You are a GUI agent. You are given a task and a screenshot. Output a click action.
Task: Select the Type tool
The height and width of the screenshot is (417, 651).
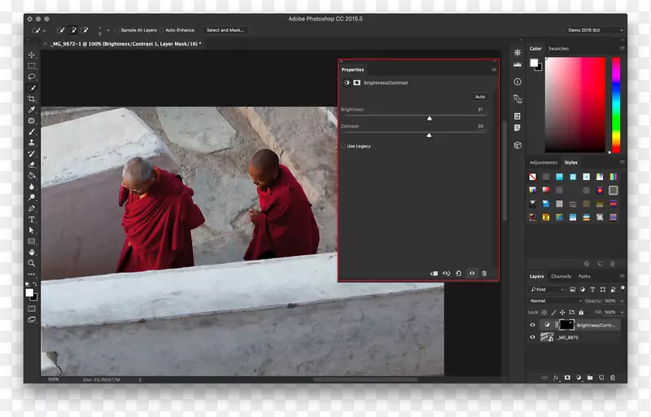coord(32,219)
